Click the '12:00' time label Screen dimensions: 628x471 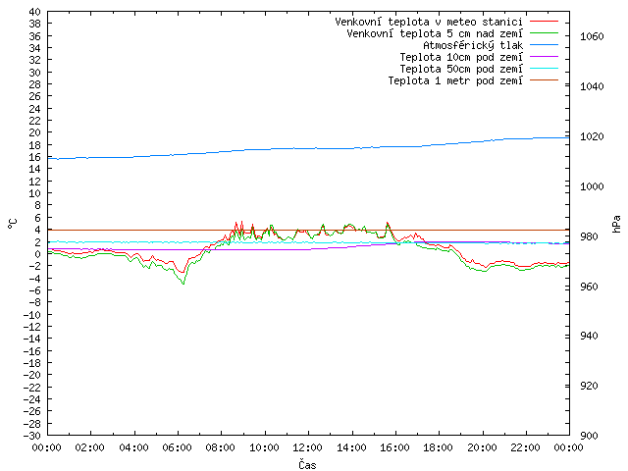coord(308,447)
